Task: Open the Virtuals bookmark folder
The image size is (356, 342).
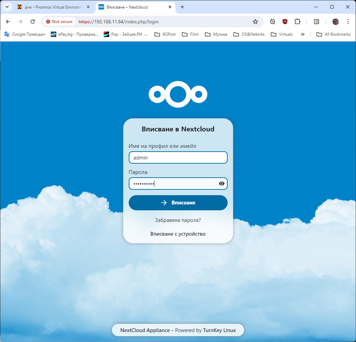Action: (282, 34)
